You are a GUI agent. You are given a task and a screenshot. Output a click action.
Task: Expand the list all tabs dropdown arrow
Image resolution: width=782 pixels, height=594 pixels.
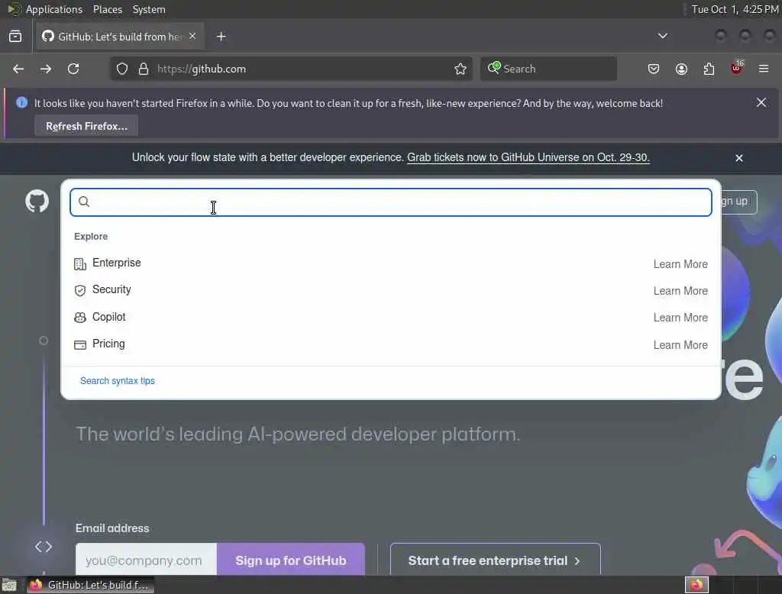coord(662,36)
